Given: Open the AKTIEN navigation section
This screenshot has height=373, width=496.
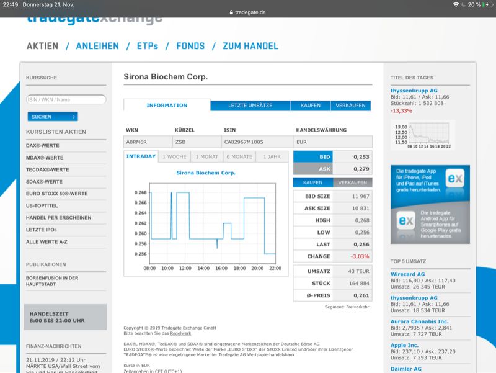Looking at the screenshot, I should (42, 46).
